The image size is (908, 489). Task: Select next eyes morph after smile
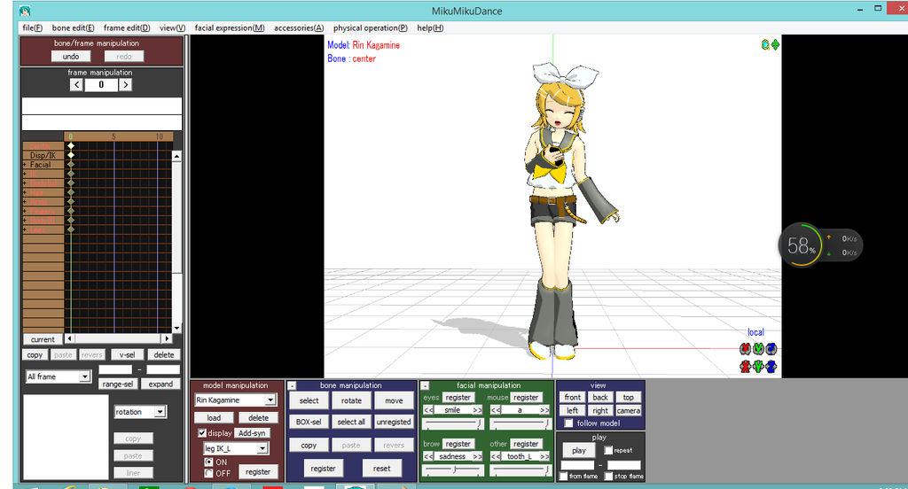tap(477, 410)
